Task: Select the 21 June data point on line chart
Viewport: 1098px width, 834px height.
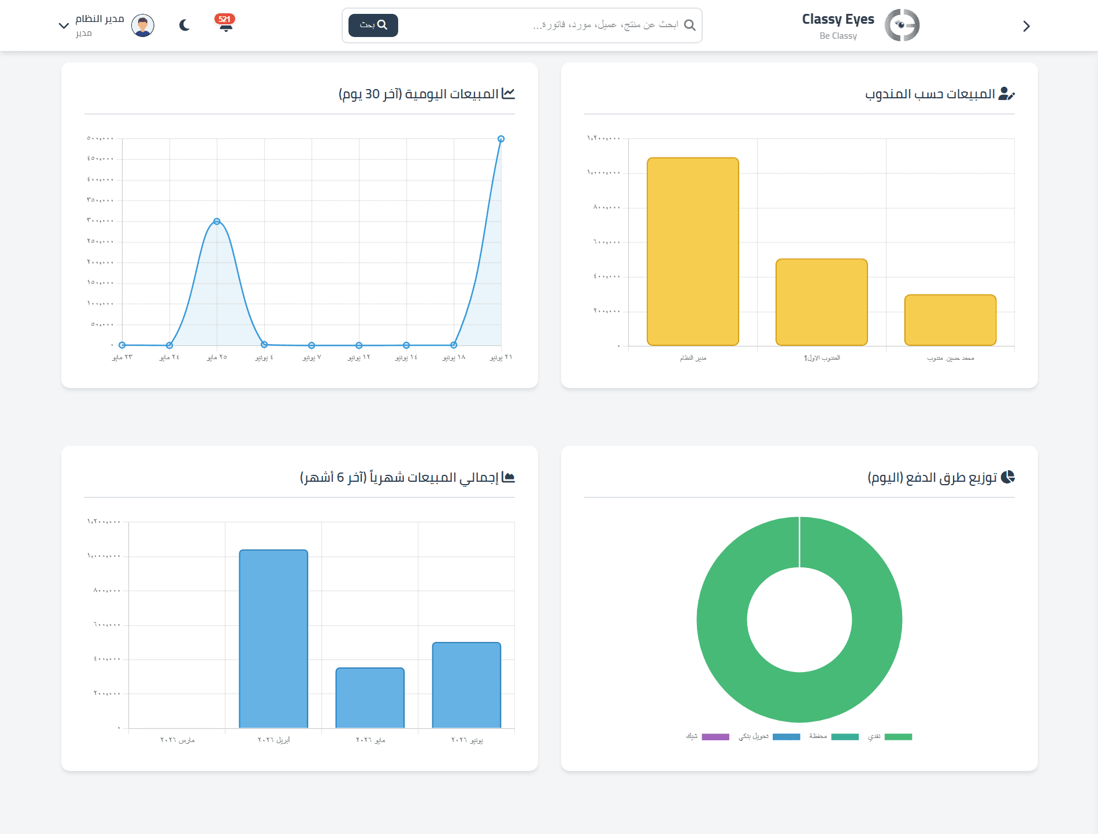Action: tap(501, 139)
